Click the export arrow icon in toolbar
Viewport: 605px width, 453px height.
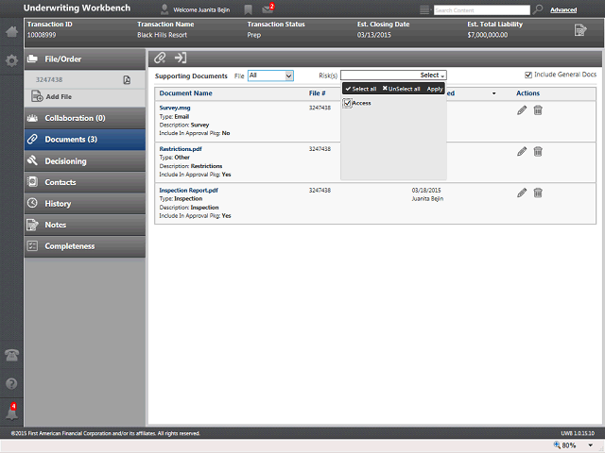point(181,59)
